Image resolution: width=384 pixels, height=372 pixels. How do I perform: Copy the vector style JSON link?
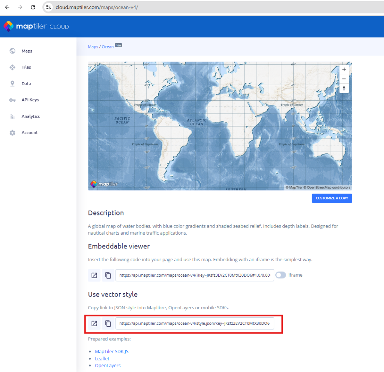coord(108,324)
